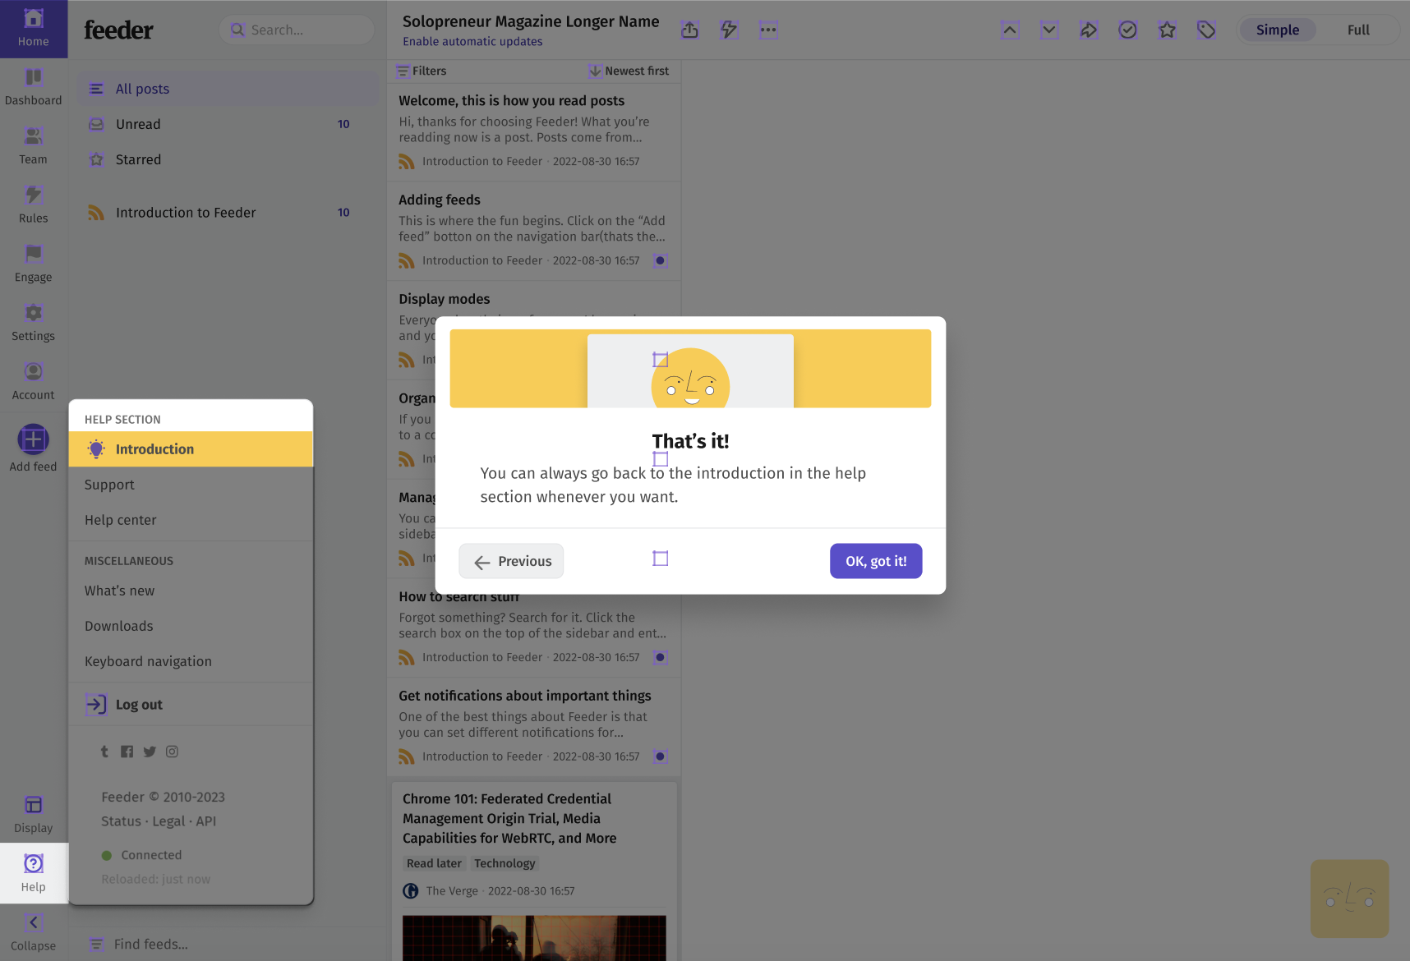1410x961 pixels.
Task: Click the Read later tag on the article
Action: coord(434,863)
